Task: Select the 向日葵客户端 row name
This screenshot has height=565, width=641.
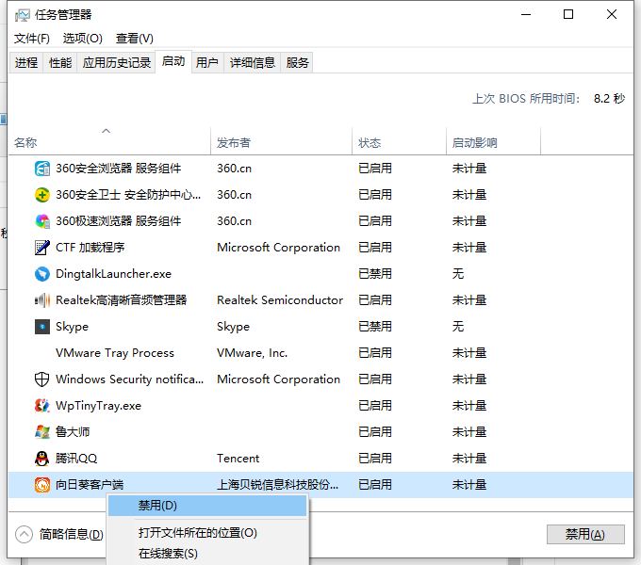Action: click(x=90, y=485)
